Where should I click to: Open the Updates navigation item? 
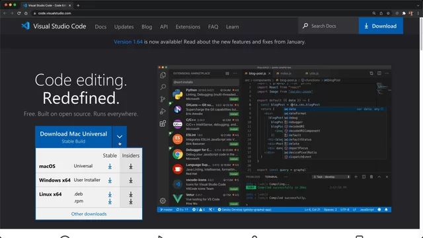[x=124, y=26]
